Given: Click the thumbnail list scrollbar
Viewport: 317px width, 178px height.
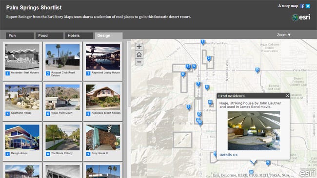Looking at the screenshot, I should (129, 74).
